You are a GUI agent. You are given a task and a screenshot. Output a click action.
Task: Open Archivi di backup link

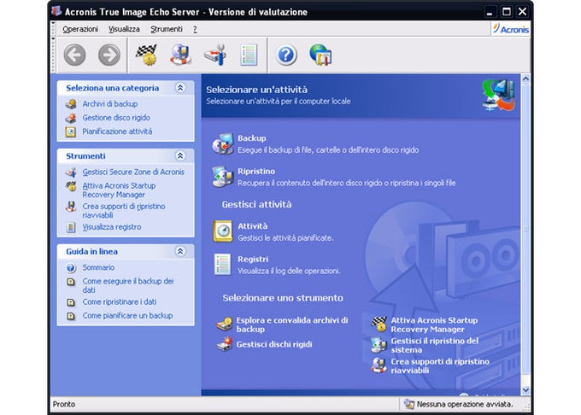pyautogui.click(x=110, y=104)
